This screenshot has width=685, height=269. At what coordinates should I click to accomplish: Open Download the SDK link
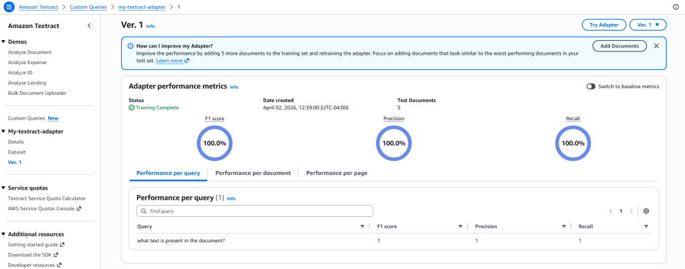(33, 254)
